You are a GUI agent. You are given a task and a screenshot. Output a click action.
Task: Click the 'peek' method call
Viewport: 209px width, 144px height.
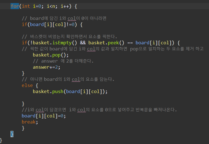(113, 43)
